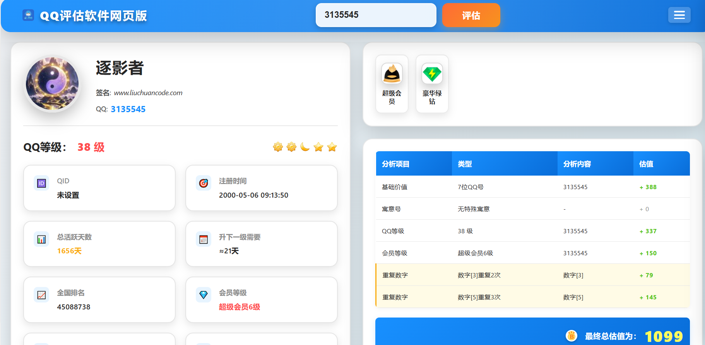
Task: Click the 7位QQ号 type cell
Action: coord(471,187)
